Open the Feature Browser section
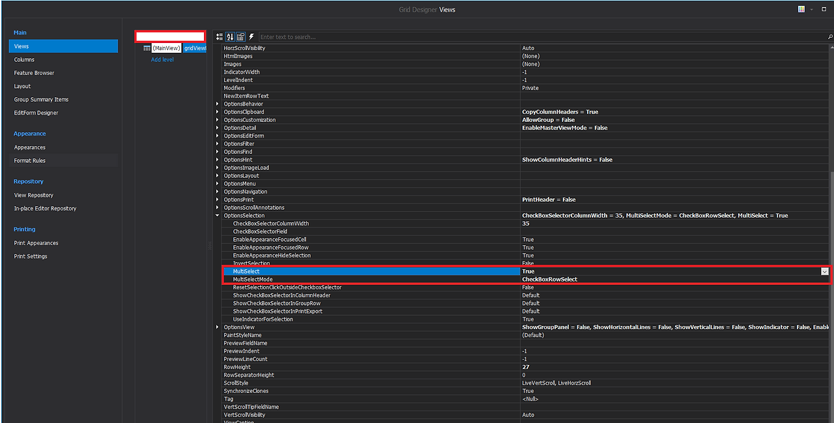834x423 pixels. [35, 72]
